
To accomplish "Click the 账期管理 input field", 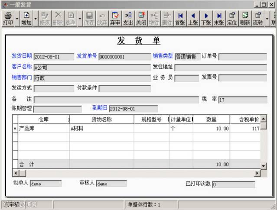I will (x=58, y=109).
